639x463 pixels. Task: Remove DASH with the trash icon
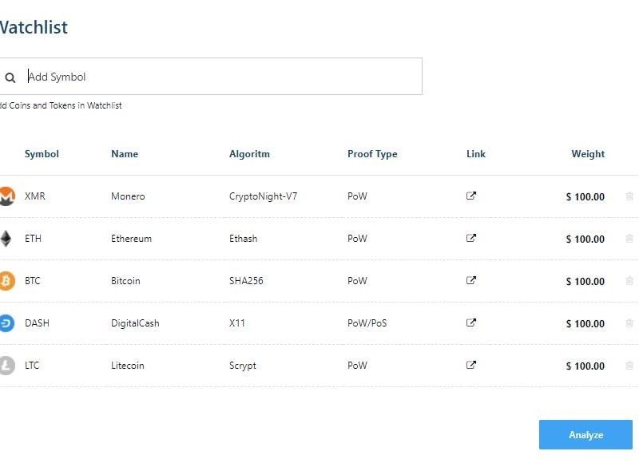629,323
